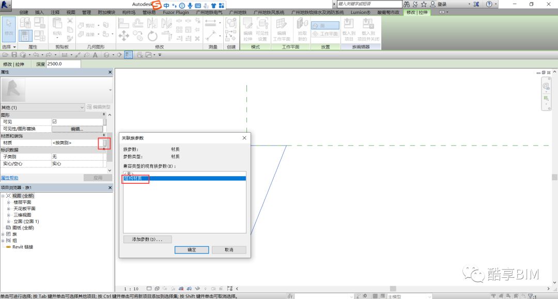This screenshot has height=299, width=558.
Task: Open 可见性设置 (Visibility Settings) tool
Action: pos(262,29)
